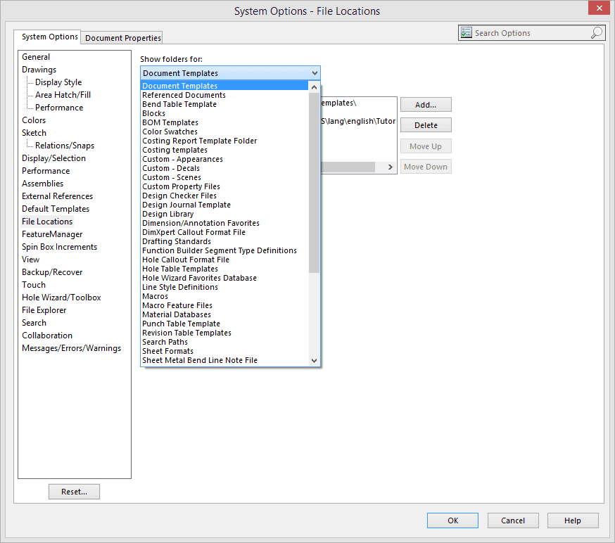Select the System Options tab
The image size is (615, 543).
(49, 37)
